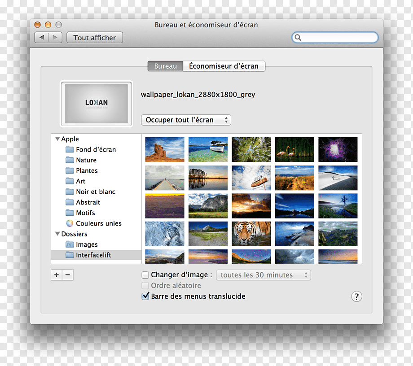Select the pier walkway wallpaper
Viewport: 413px width, 366px height.
coord(165,178)
